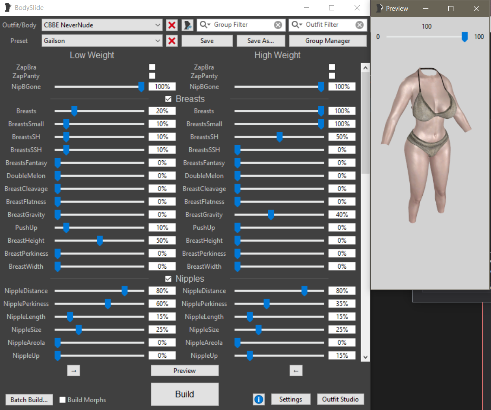
Task: Open the Preset dropdown showing Gailson
Action: click(102, 41)
